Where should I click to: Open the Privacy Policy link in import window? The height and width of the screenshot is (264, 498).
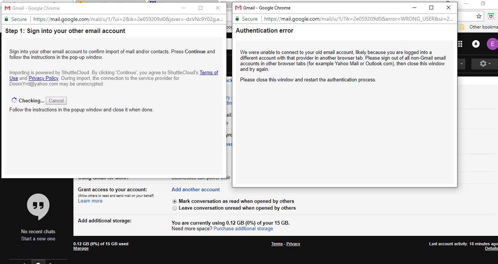pos(43,78)
